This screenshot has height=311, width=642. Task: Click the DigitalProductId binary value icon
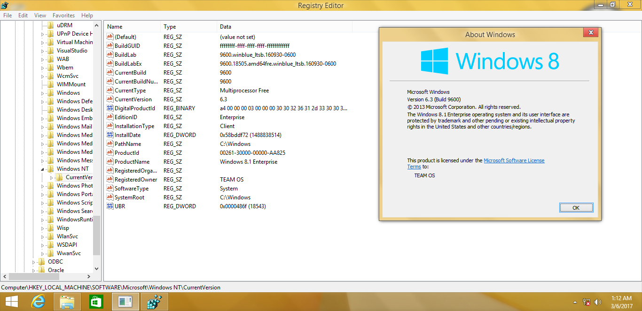click(x=110, y=108)
